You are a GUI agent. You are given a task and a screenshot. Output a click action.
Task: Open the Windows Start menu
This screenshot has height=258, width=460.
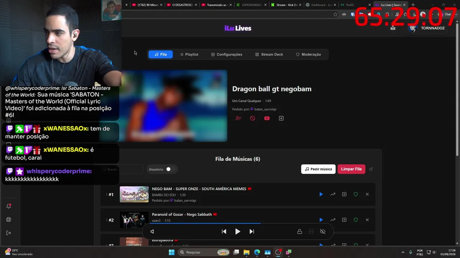(x=172, y=252)
